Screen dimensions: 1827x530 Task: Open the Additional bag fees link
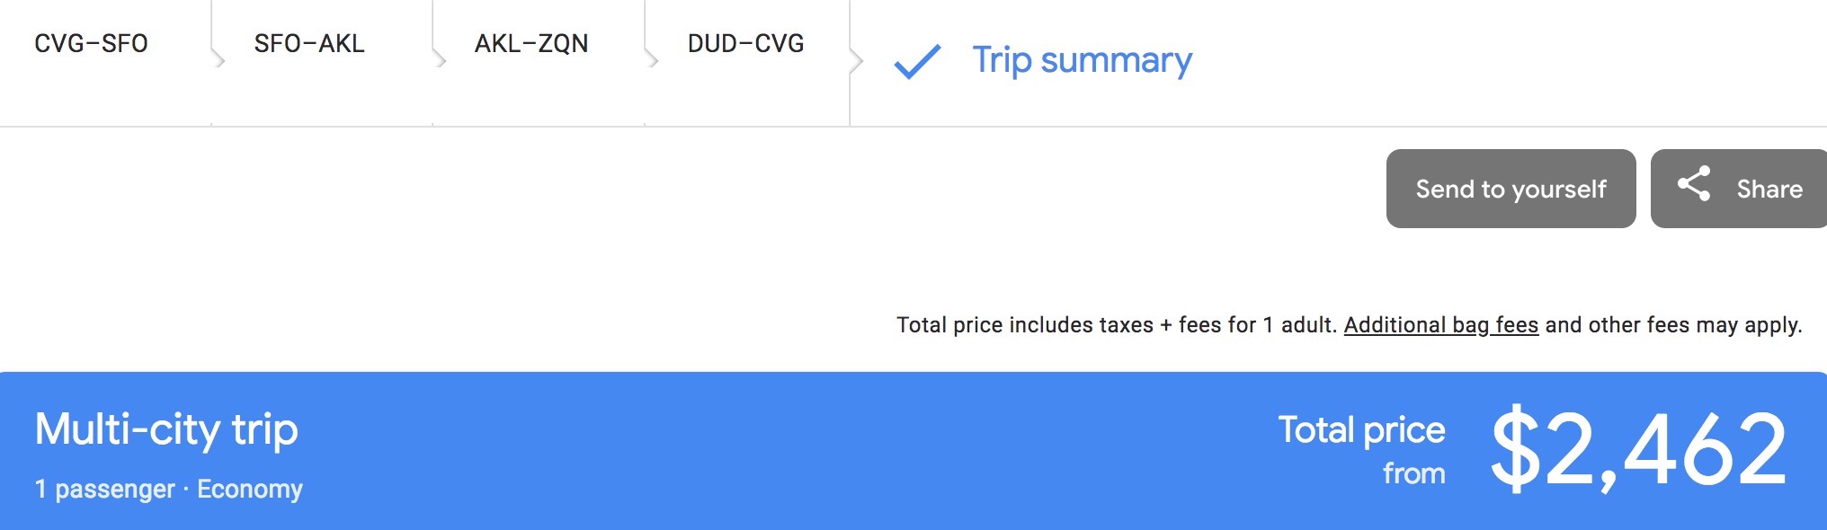pyautogui.click(x=1440, y=325)
